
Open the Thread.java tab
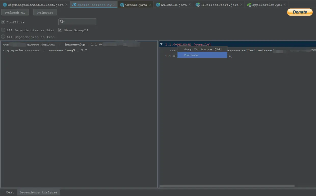[136, 5]
